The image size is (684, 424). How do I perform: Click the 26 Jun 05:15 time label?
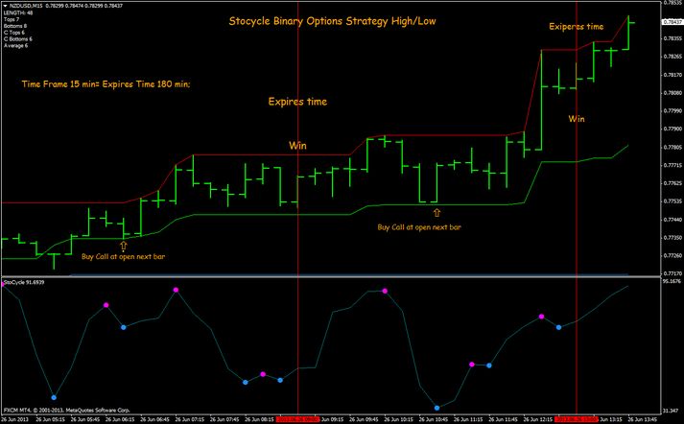click(x=51, y=419)
